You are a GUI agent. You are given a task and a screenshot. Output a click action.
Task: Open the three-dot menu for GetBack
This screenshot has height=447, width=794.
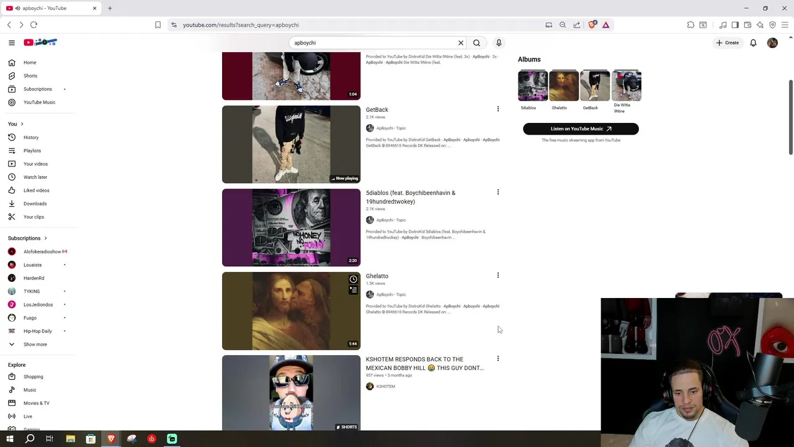tap(497, 109)
